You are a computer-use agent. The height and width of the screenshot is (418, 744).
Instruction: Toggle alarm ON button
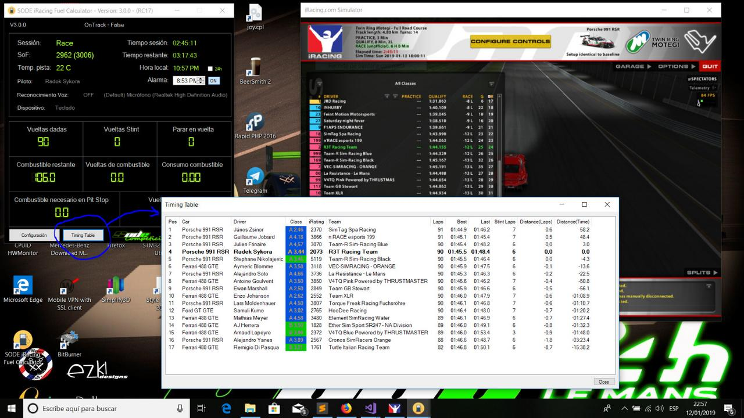pos(213,81)
